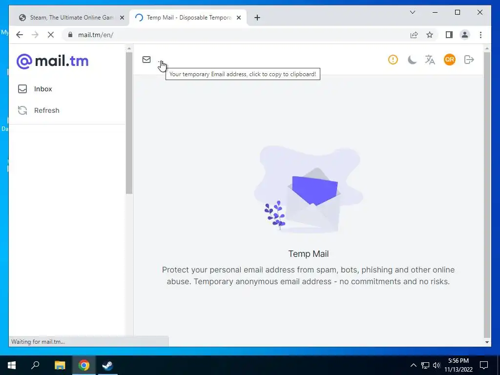
Task: Show hidden system tray icons
Action: click(x=413, y=365)
